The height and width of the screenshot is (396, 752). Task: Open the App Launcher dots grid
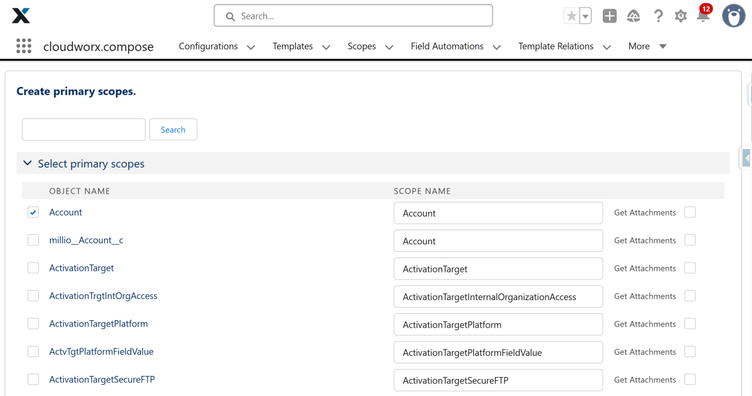(24, 46)
